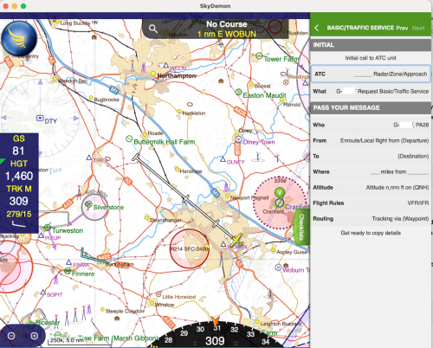The image size is (433, 348).
Task: Click the Northampton town label
Action: click(177, 76)
